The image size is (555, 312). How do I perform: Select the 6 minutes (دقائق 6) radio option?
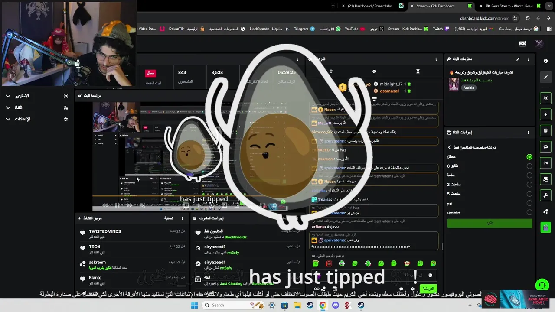[x=529, y=166]
